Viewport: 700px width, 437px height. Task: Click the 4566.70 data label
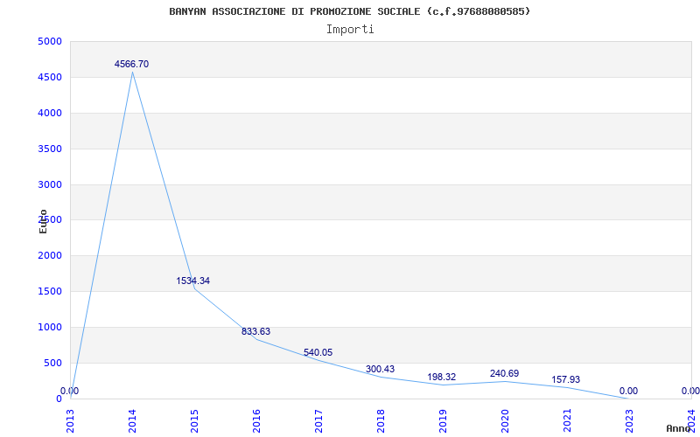pyautogui.click(x=131, y=64)
